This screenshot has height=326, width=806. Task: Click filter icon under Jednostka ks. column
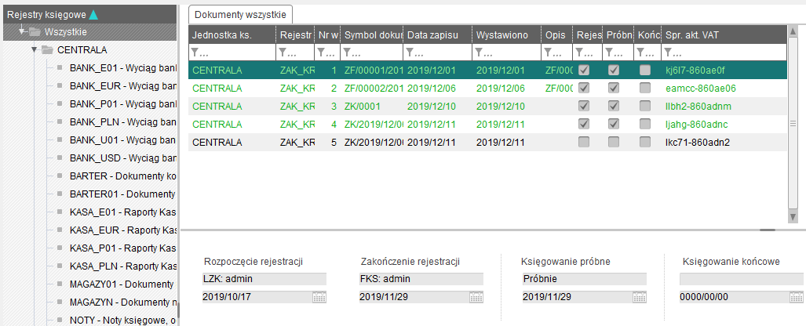pos(195,53)
